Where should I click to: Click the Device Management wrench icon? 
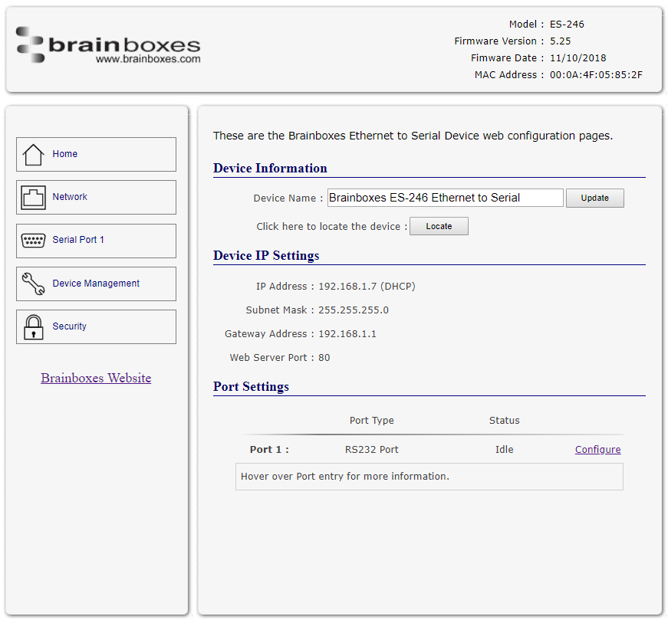pos(33,284)
